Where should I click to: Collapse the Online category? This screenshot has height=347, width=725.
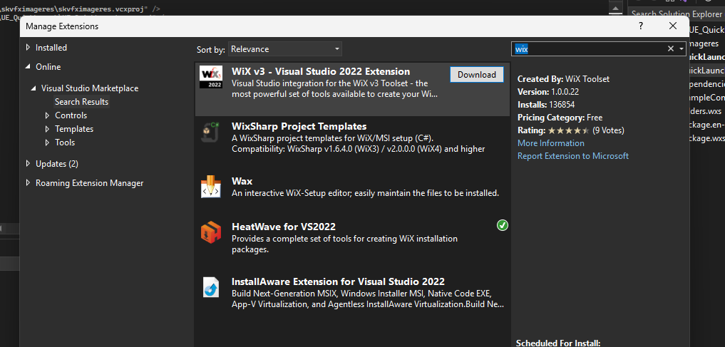(29, 67)
